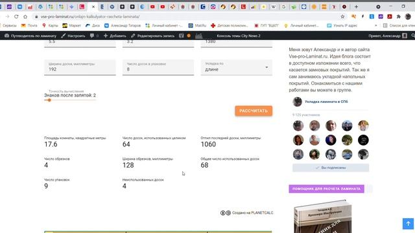The width and height of the screenshot is (415, 233).
Task: Click Добавить in the admin bar
Action: tap(115, 36)
